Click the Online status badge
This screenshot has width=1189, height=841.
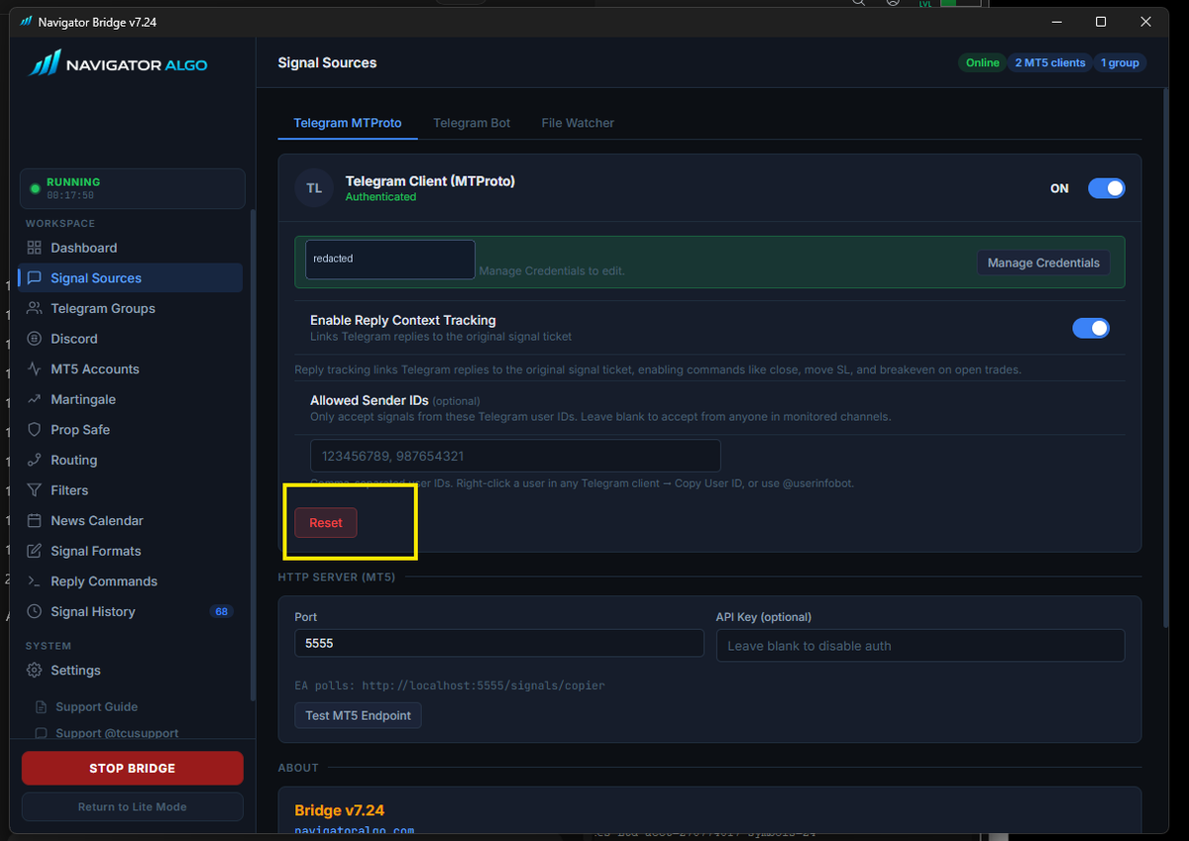coord(982,62)
